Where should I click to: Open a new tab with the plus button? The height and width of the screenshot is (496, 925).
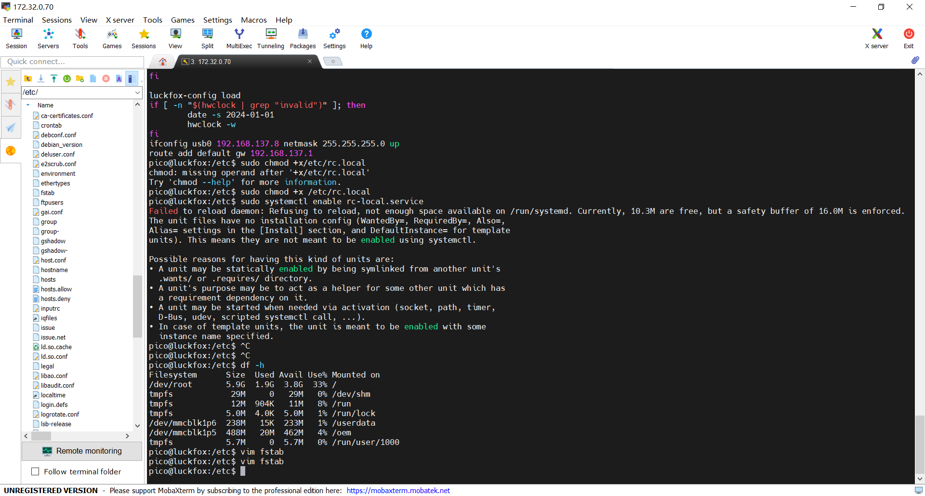pyautogui.click(x=332, y=61)
